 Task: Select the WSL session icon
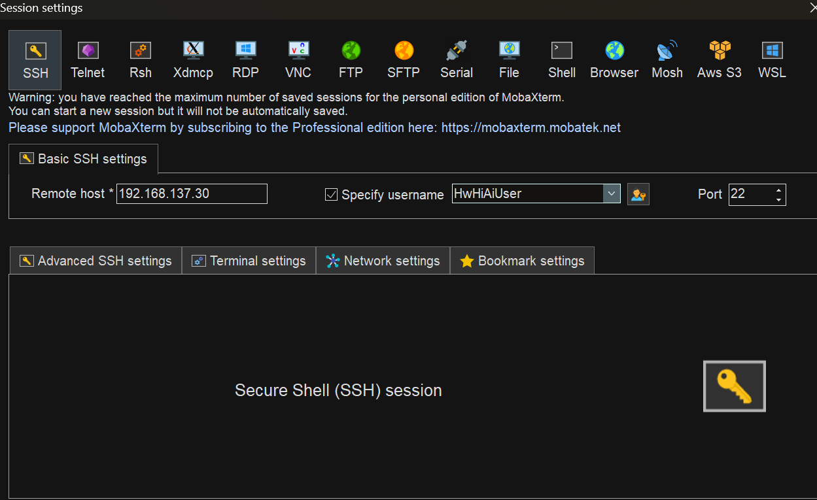(772, 59)
